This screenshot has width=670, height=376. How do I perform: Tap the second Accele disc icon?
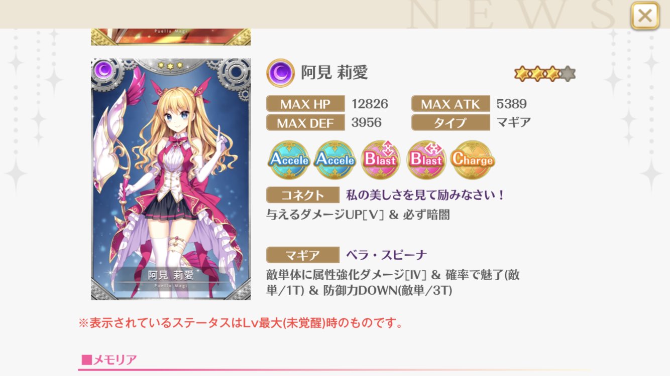coord(334,160)
